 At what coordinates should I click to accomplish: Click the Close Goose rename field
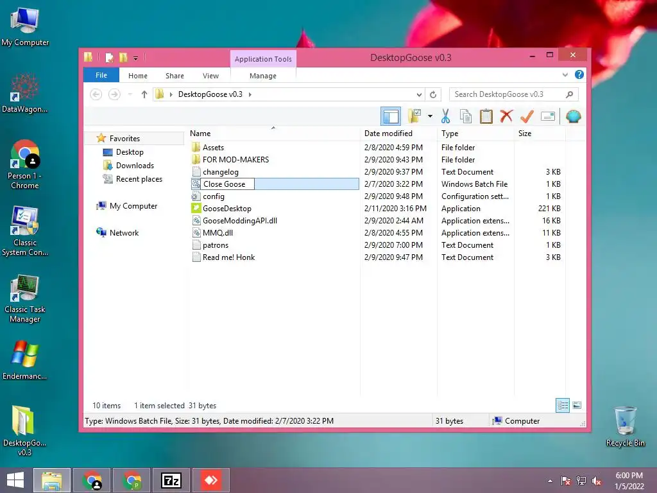tap(228, 184)
